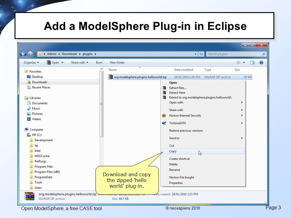Click the WinRAR icon of helloworld.zip file

tap(111, 77)
